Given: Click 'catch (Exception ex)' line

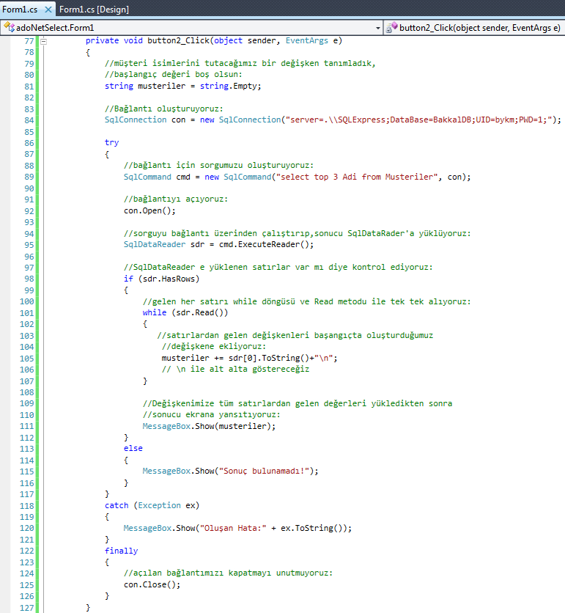Looking at the screenshot, I should (x=152, y=505).
